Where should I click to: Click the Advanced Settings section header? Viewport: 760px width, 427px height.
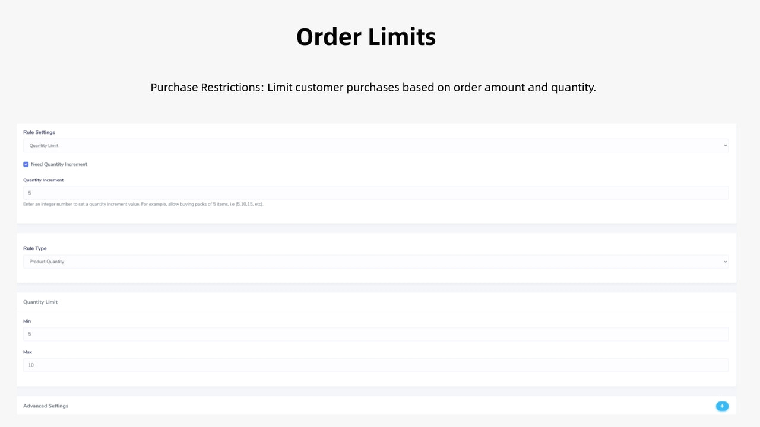(45, 406)
